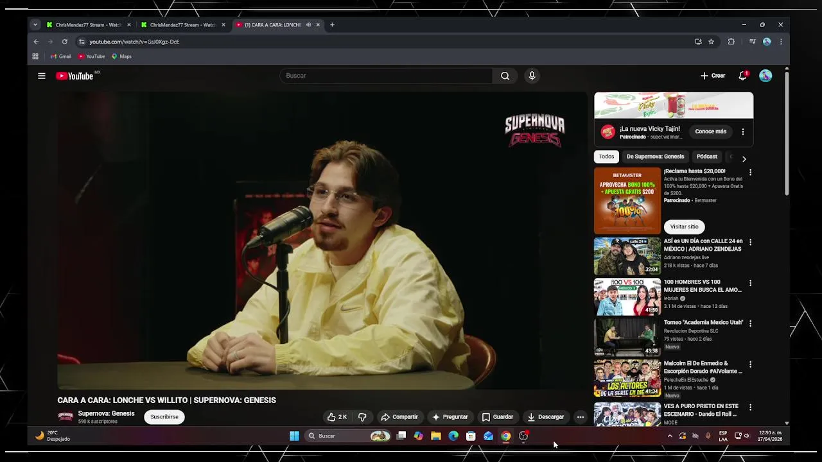This screenshot has height=462, width=822.
Task: Open Task View on taskbar
Action: (401, 436)
